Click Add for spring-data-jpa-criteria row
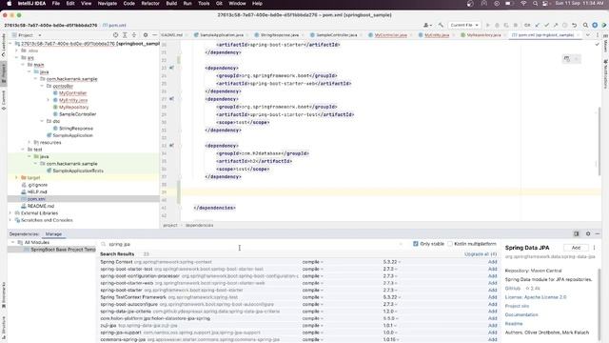 493,312
